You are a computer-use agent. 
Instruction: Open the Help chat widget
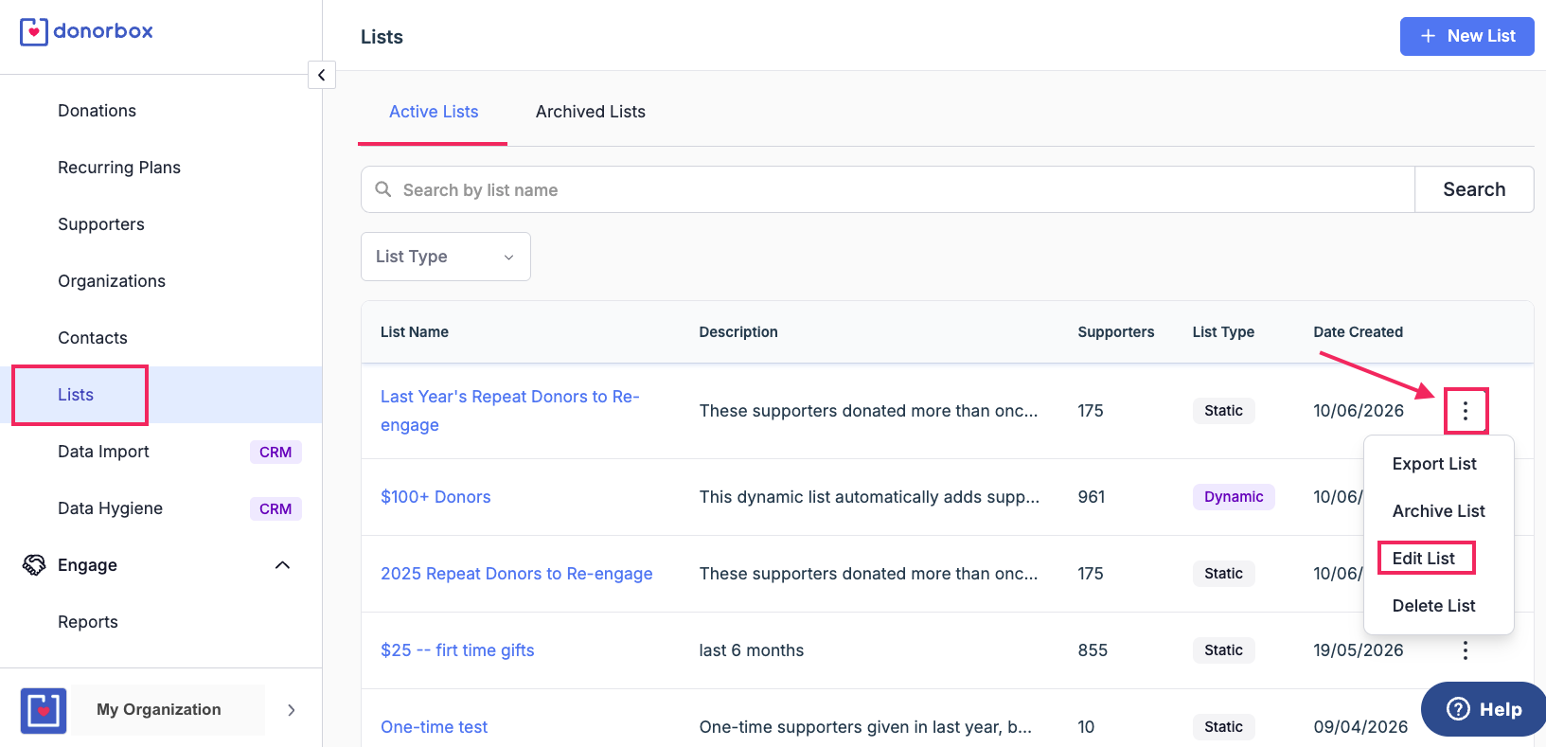point(1484,709)
